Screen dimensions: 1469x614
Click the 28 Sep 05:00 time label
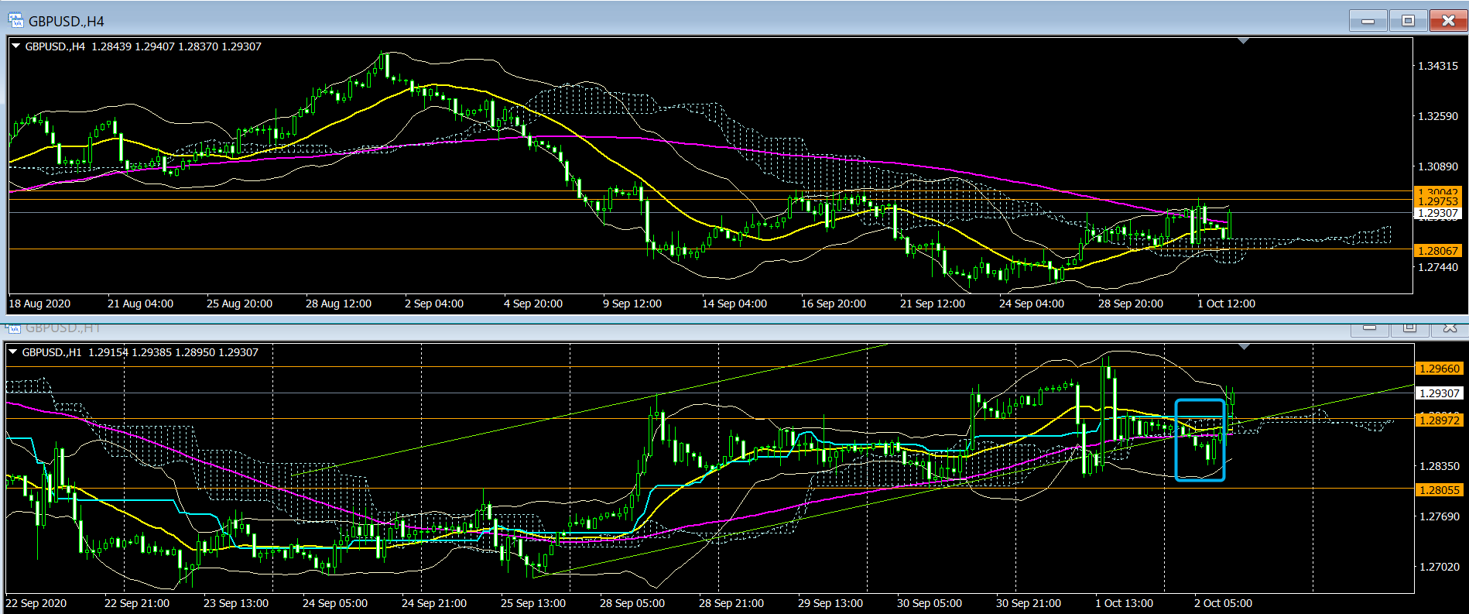632,603
